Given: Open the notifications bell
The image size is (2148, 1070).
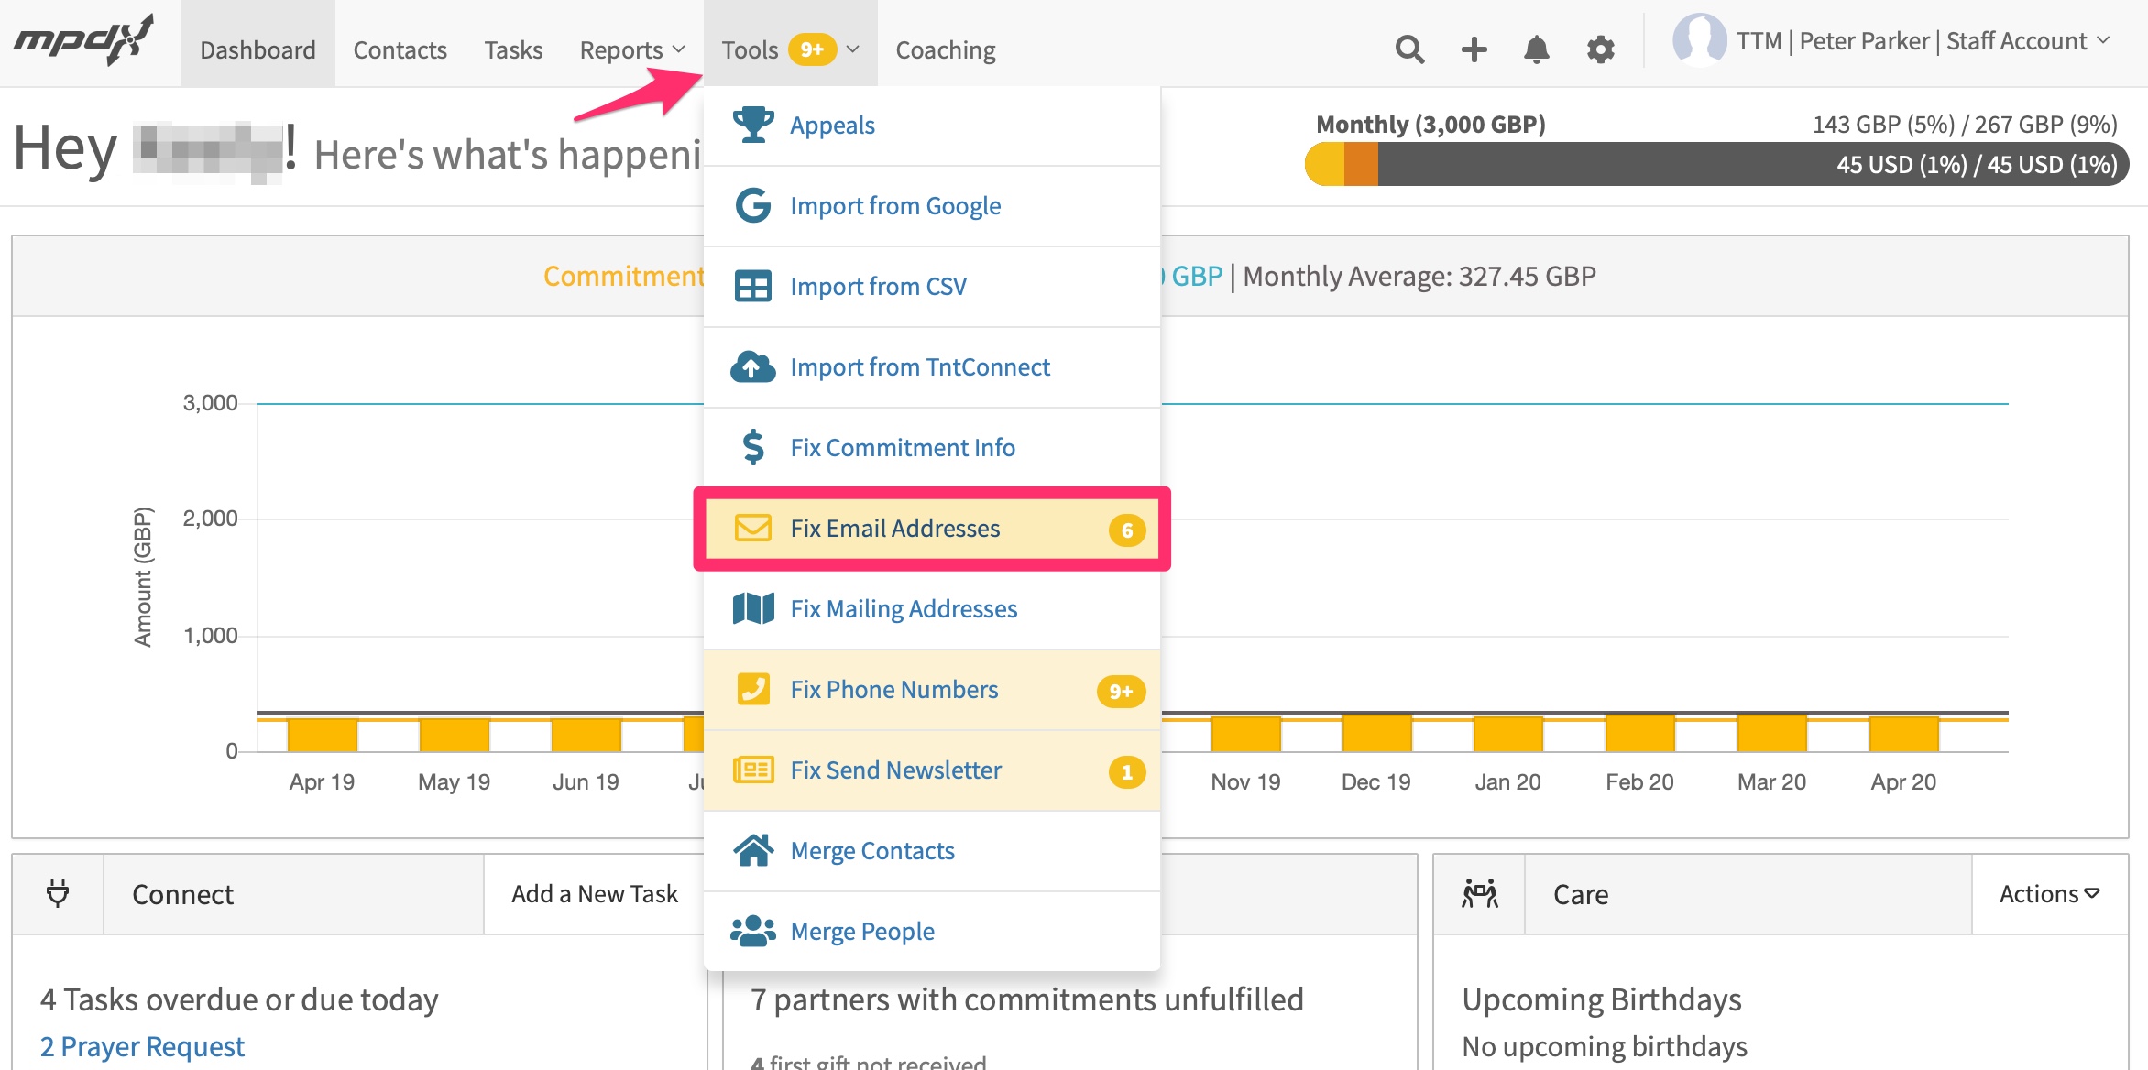Looking at the screenshot, I should 1537,49.
